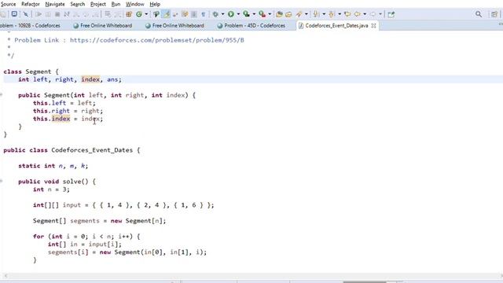Open the New Class dropdown arrow

coord(146,14)
